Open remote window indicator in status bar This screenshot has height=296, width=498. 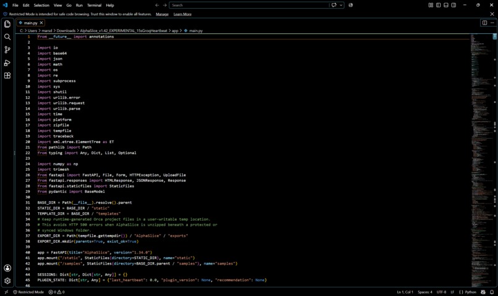coord(6,292)
